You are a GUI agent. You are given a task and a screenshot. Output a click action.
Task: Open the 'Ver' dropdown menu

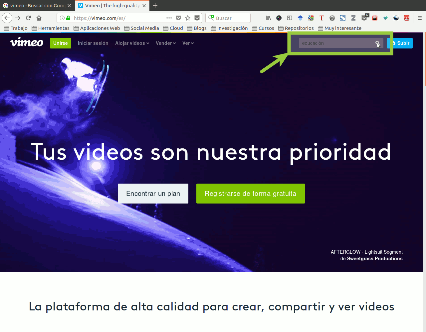188,43
